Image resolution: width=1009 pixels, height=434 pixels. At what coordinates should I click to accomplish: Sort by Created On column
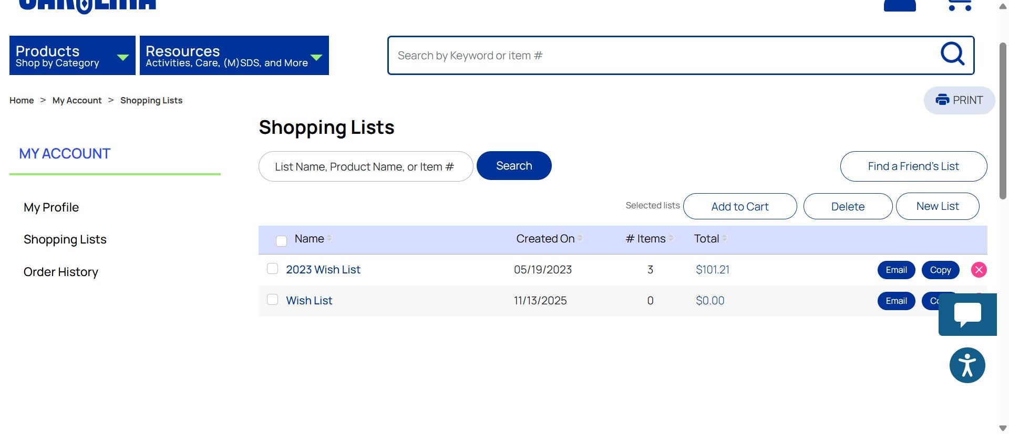pyautogui.click(x=580, y=238)
